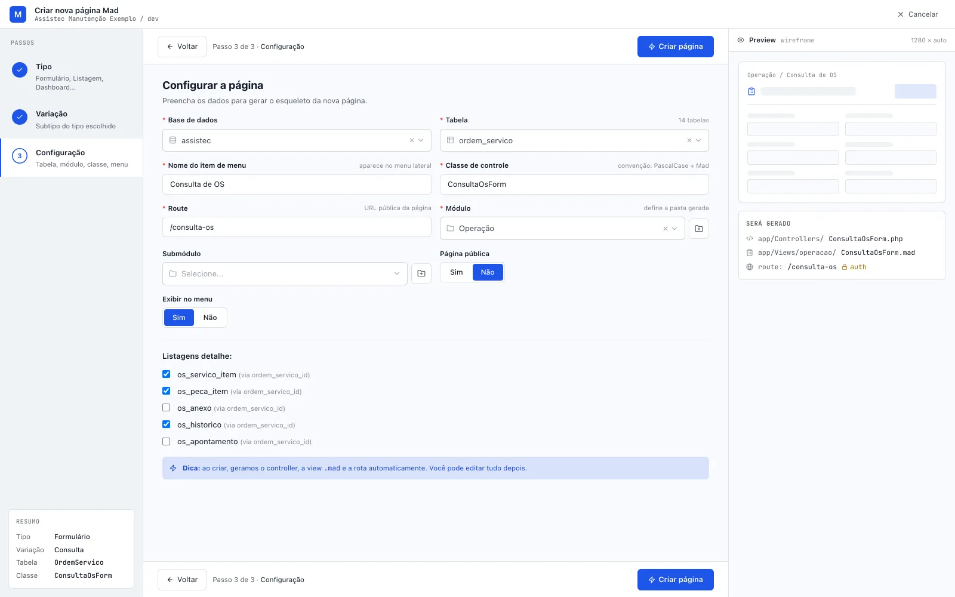
Task: Clear the assistec database selection
Action: coord(412,140)
